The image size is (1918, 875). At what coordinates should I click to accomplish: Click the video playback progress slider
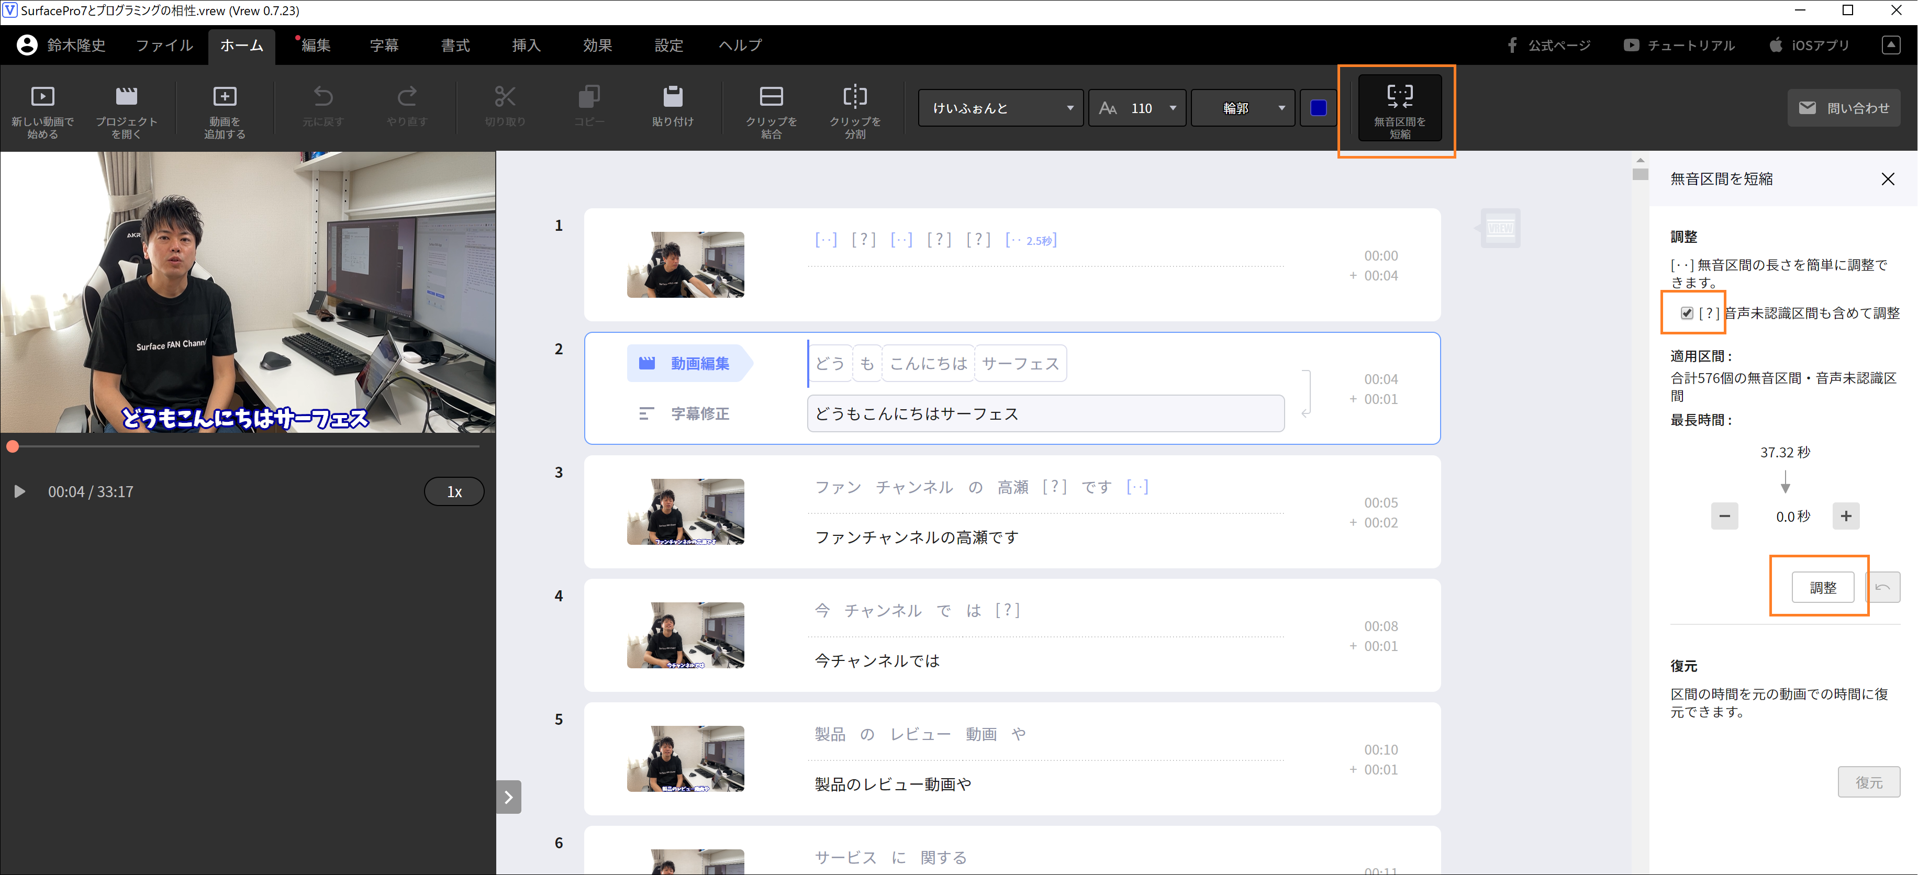pos(246,447)
